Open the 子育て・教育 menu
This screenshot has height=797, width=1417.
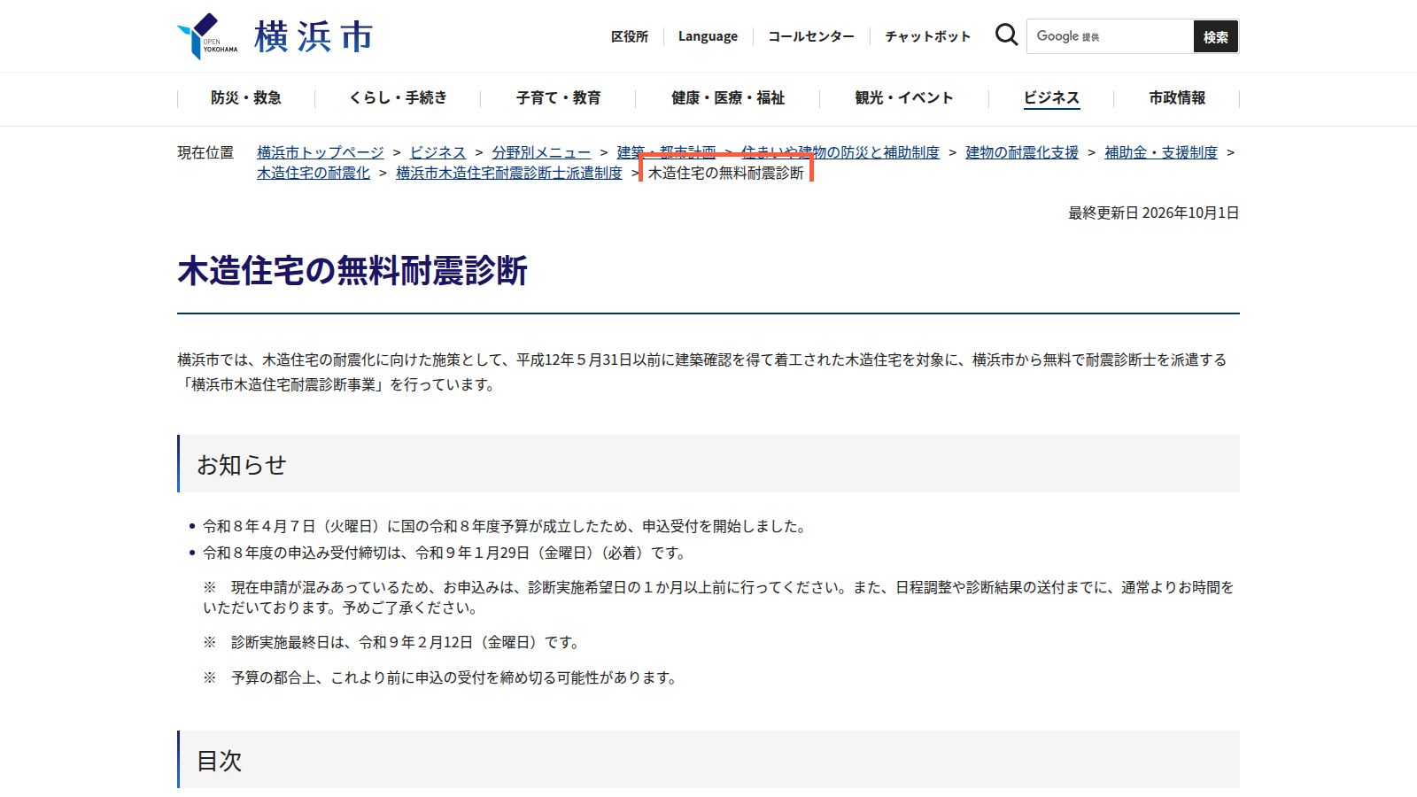coord(559,98)
